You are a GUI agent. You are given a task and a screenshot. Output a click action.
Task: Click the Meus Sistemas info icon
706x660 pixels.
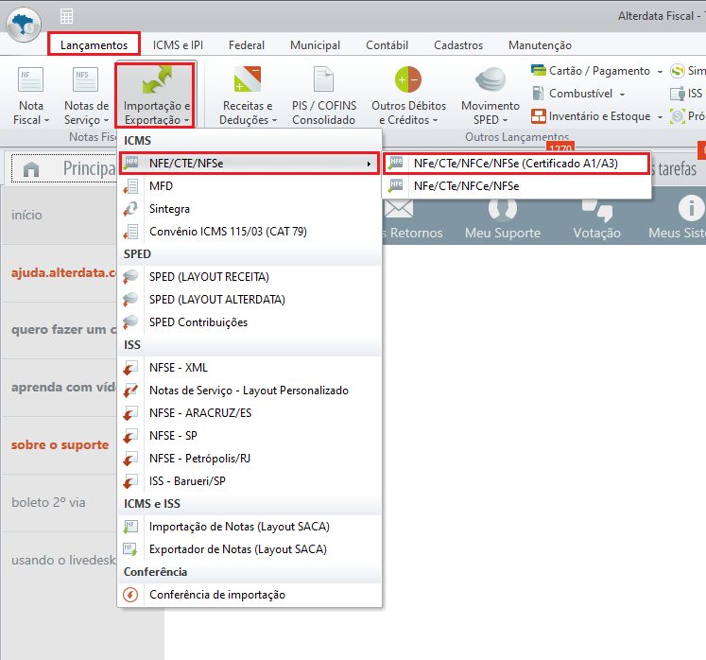click(x=691, y=208)
